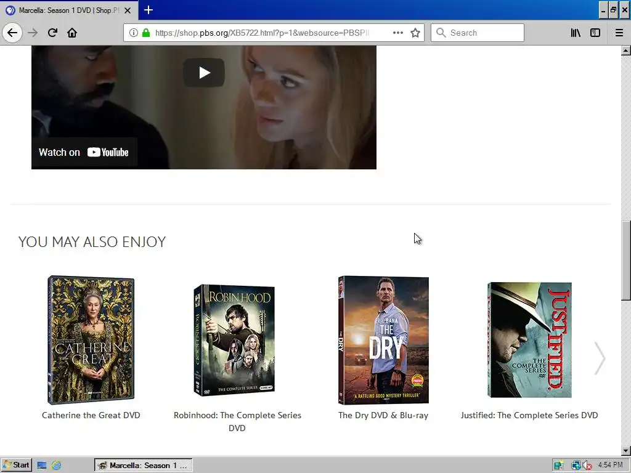Click the green secure connection padlock
This screenshot has height=473, width=631.
[x=146, y=33]
